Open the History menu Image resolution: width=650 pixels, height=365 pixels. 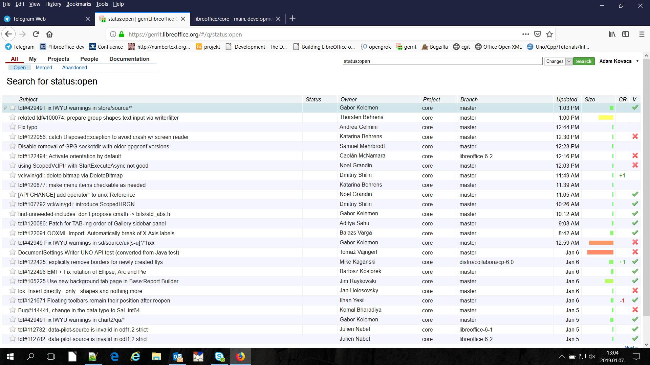(53, 4)
